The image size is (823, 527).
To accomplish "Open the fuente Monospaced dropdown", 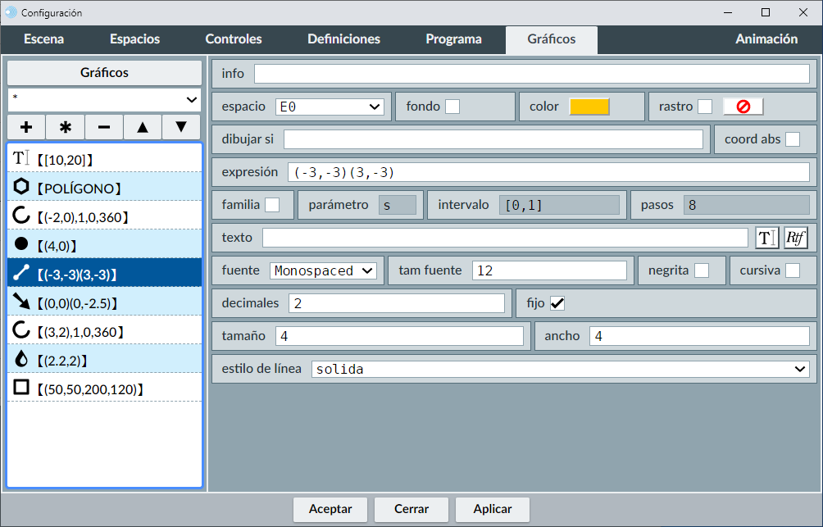I will [323, 270].
